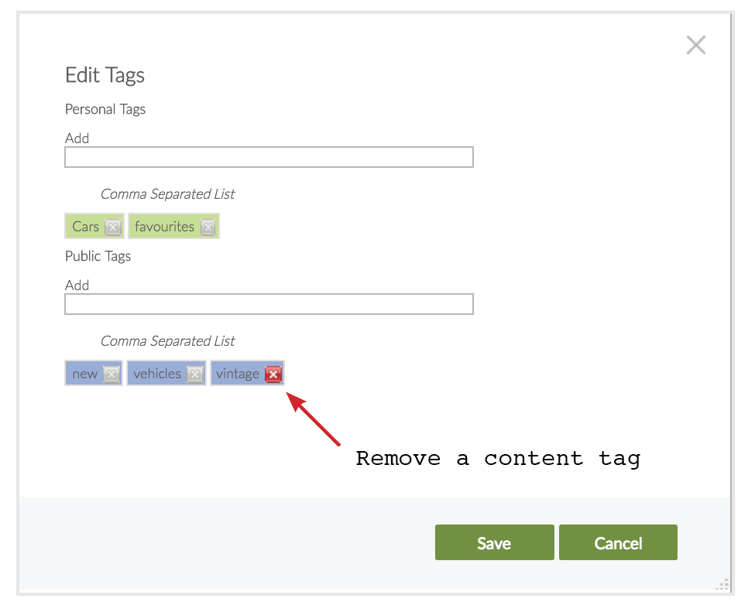
Task: Click the red x on the vintage tag
Action: pos(273,374)
